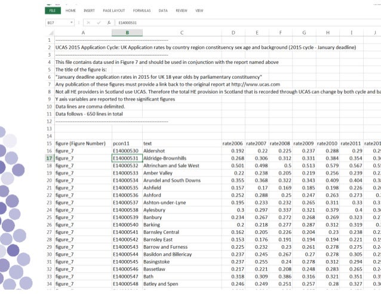Select column B header
The width and height of the screenshot is (381, 294).
pyautogui.click(x=127, y=33)
